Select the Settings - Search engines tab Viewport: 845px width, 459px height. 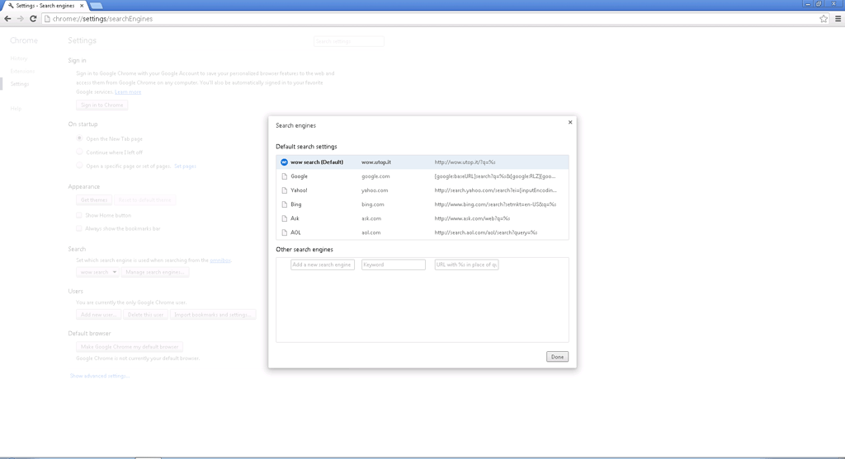point(43,5)
